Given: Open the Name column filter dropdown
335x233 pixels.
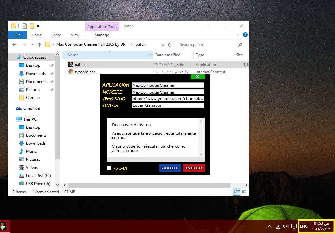Looking at the screenshot, I should tap(151, 55).
